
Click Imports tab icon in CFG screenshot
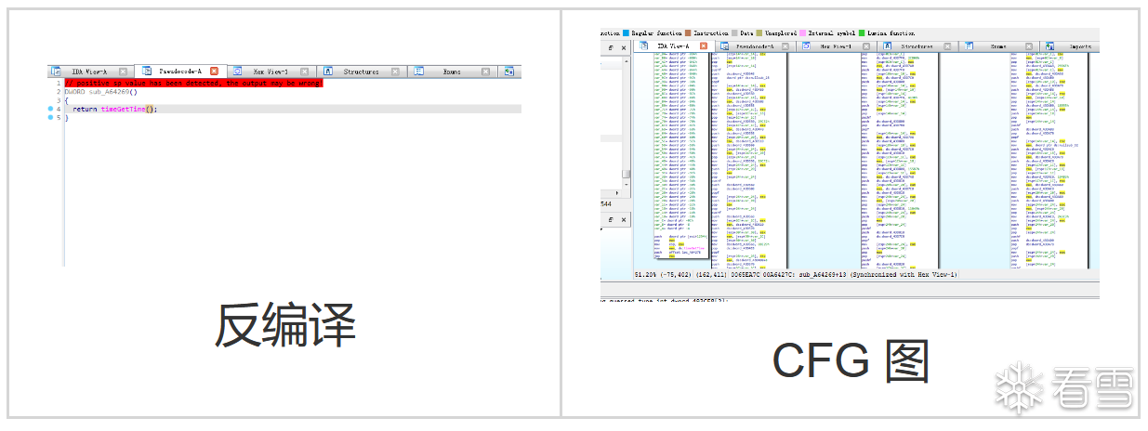1049,46
